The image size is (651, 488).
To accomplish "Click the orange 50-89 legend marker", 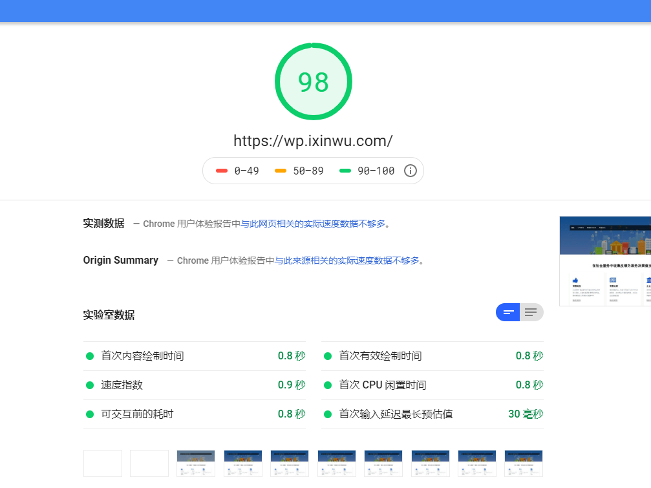I will point(281,171).
